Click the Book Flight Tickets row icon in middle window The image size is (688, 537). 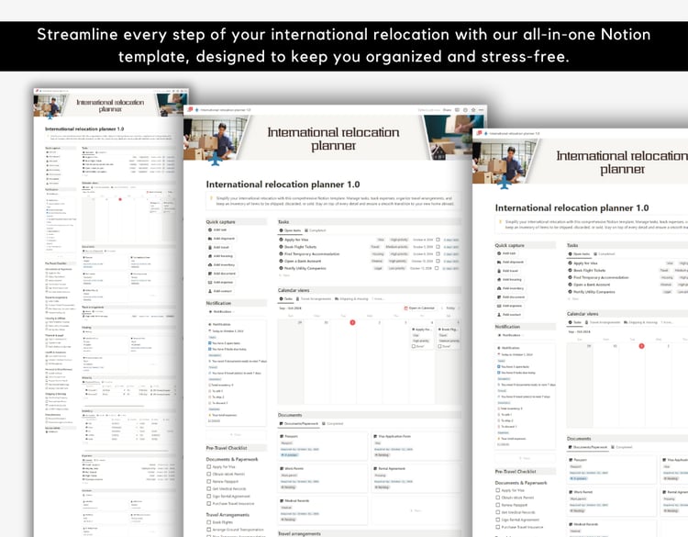tap(281, 247)
